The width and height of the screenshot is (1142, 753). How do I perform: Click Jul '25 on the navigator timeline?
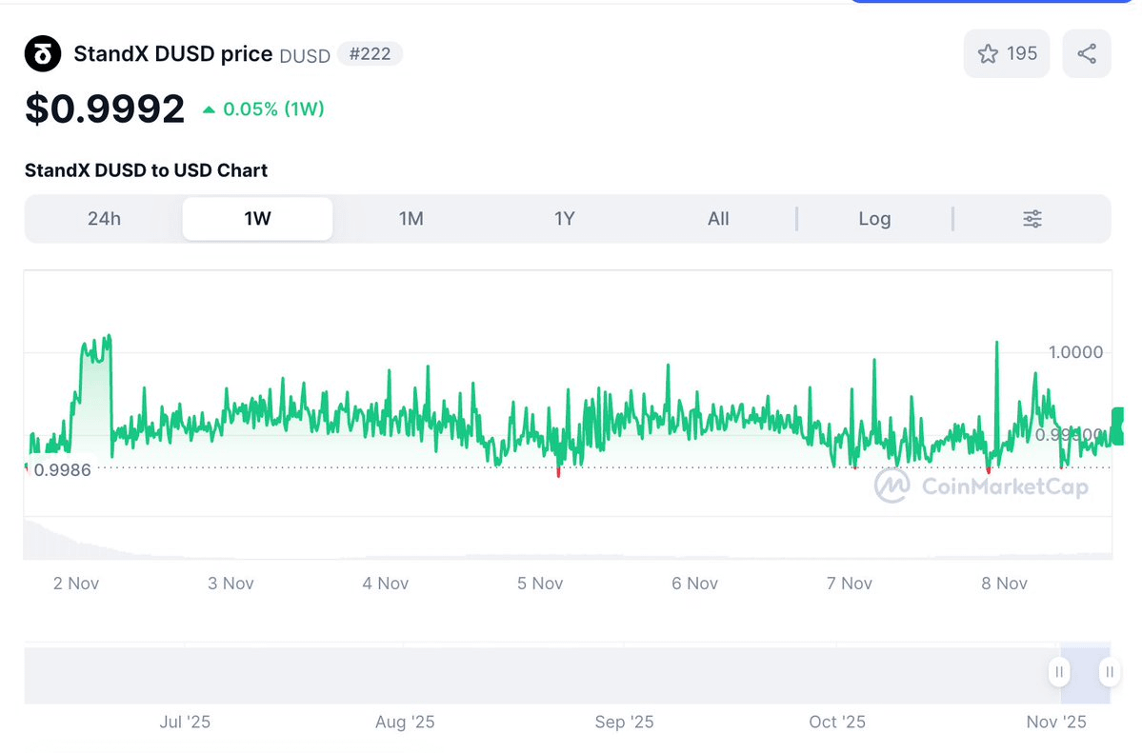point(185,722)
